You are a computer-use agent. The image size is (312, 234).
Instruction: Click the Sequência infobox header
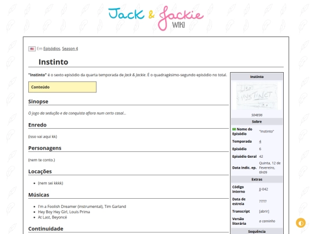pos(257,232)
